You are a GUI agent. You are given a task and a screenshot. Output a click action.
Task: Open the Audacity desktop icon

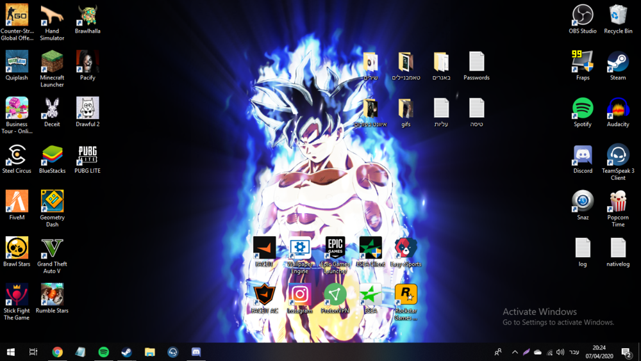coord(618,109)
